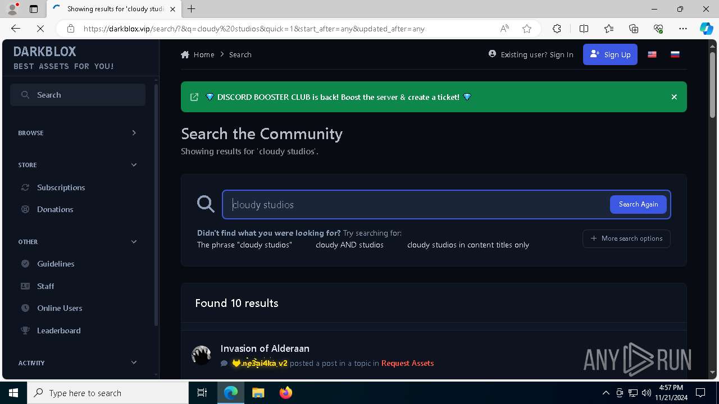Search for the phrase "cloudy studios"
The height and width of the screenshot is (404, 719).
click(x=244, y=245)
